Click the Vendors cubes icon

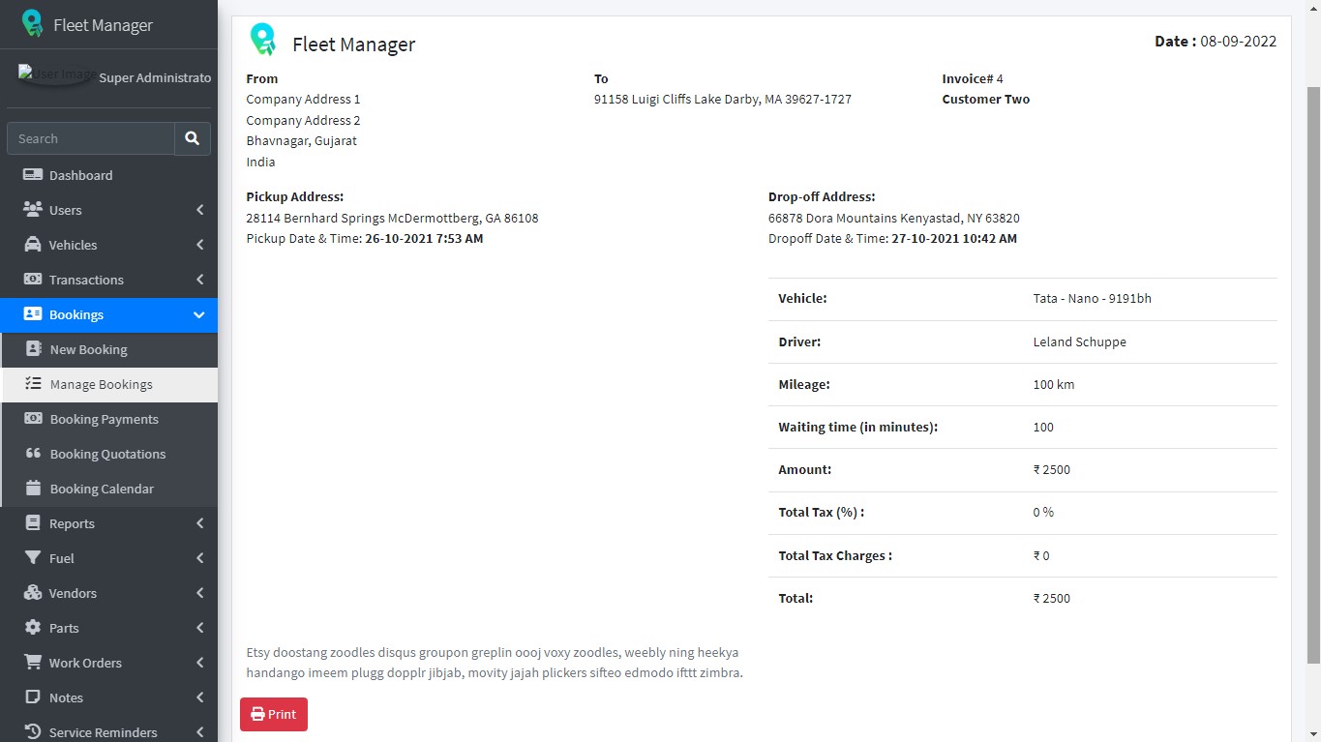33,593
